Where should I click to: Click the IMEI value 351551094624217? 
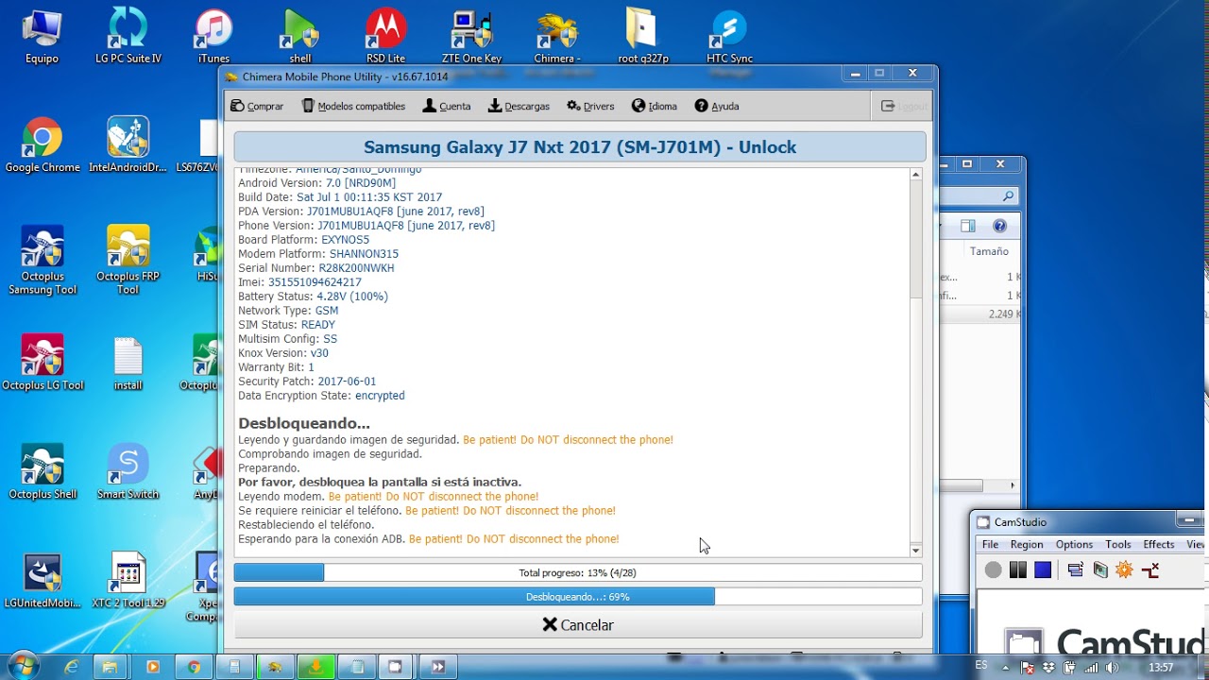click(x=315, y=282)
